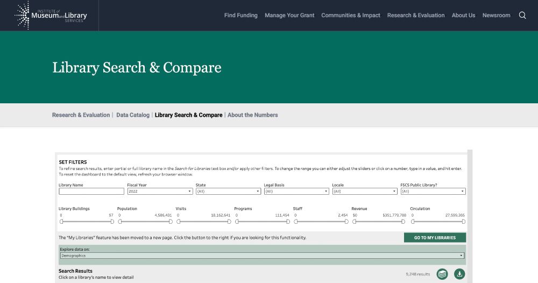Expand the FSCS Public Library dropdown
The width and height of the screenshot is (538, 283).
(x=433, y=192)
